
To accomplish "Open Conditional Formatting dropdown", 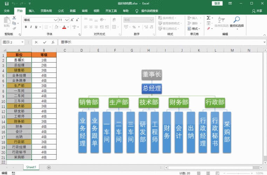I will (x=167, y=18).
